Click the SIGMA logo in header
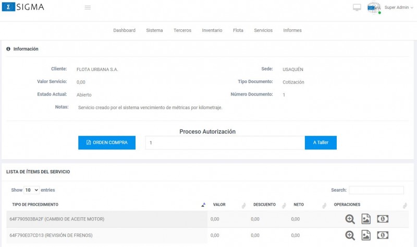The height and width of the screenshot is (247, 417). (23, 7)
